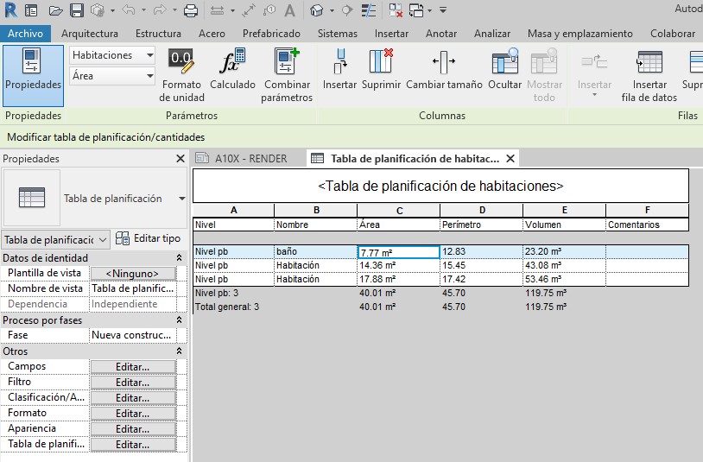Select the Cambiar tamaño column tool

(442, 63)
